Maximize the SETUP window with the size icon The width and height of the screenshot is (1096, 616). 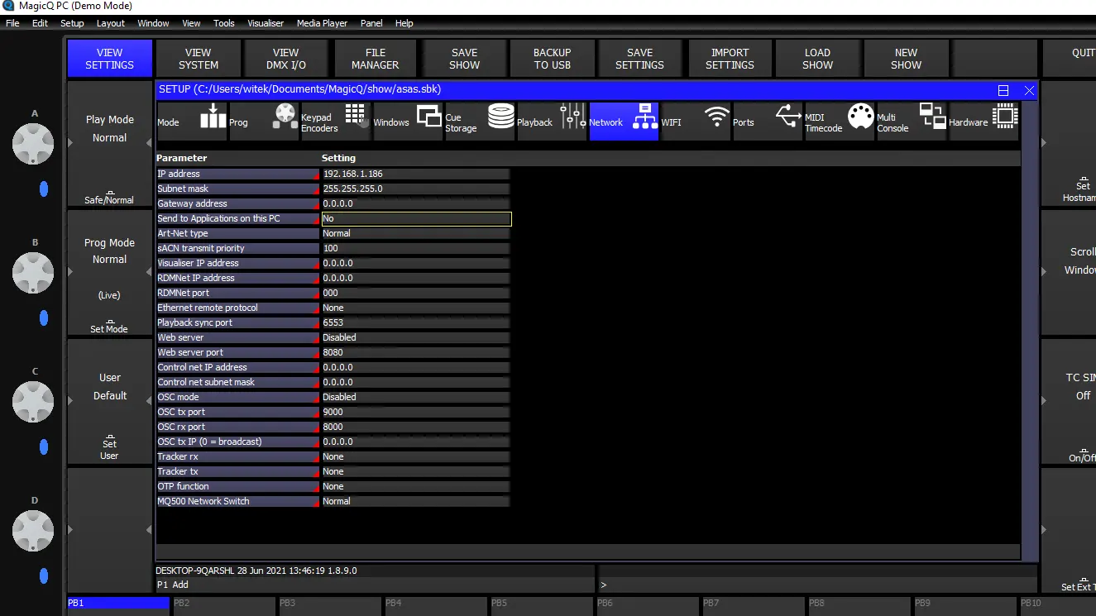point(1003,90)
